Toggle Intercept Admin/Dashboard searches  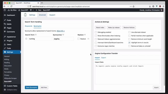click(x=96, y=43)
